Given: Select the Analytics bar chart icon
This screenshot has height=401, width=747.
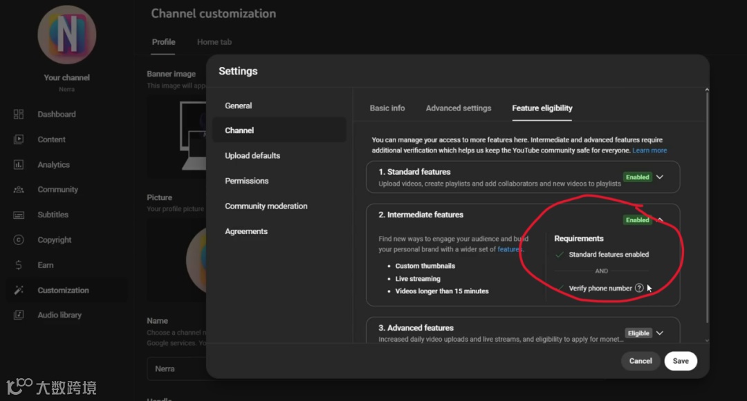Looking at the screenshot, I should 19,165.
